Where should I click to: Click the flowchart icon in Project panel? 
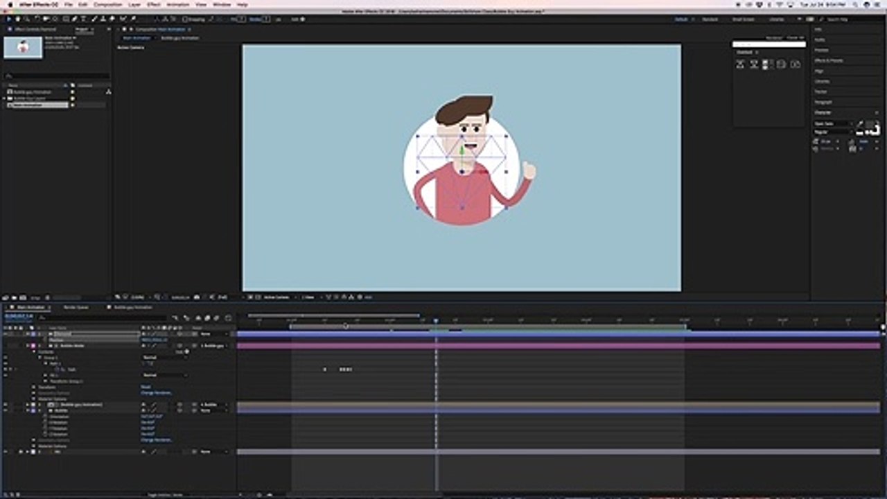108,91
